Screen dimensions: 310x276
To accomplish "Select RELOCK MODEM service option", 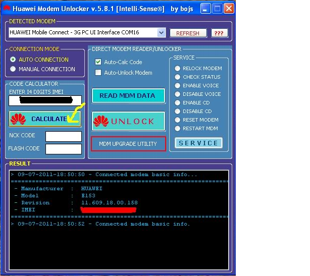I will coord(198,68).
